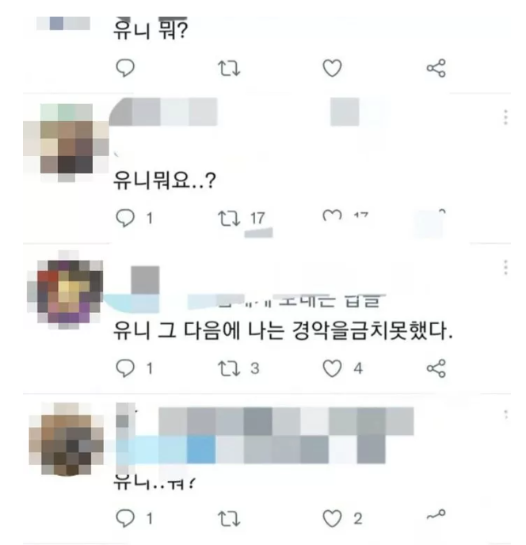Retweet the tweet showing 3 retweets
This screenshot has width=526, height=545.
click(x=229, y=368)
